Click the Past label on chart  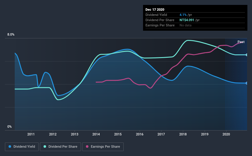[x=241, y=42]
